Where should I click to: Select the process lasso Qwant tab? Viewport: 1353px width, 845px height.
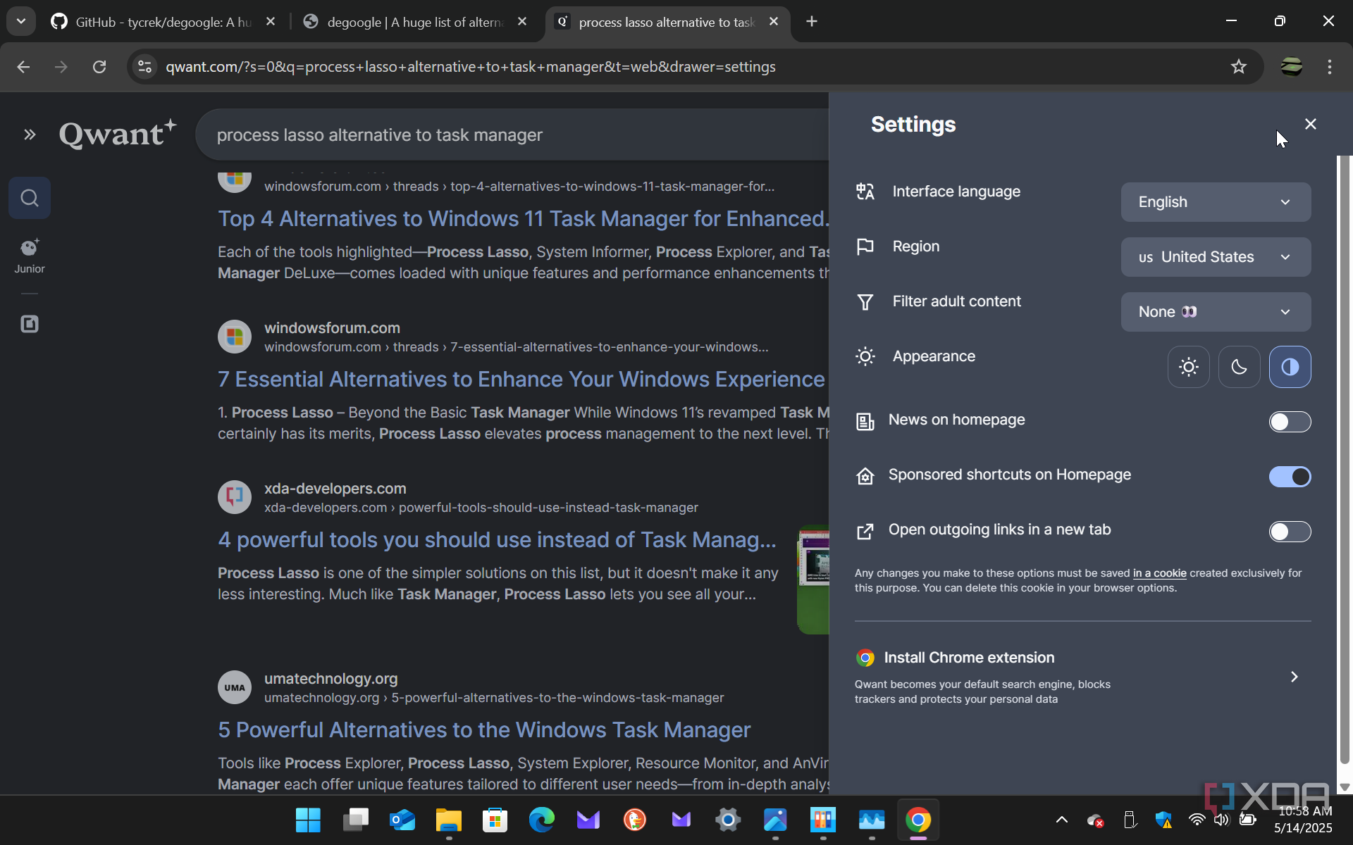tap(666, 22)
